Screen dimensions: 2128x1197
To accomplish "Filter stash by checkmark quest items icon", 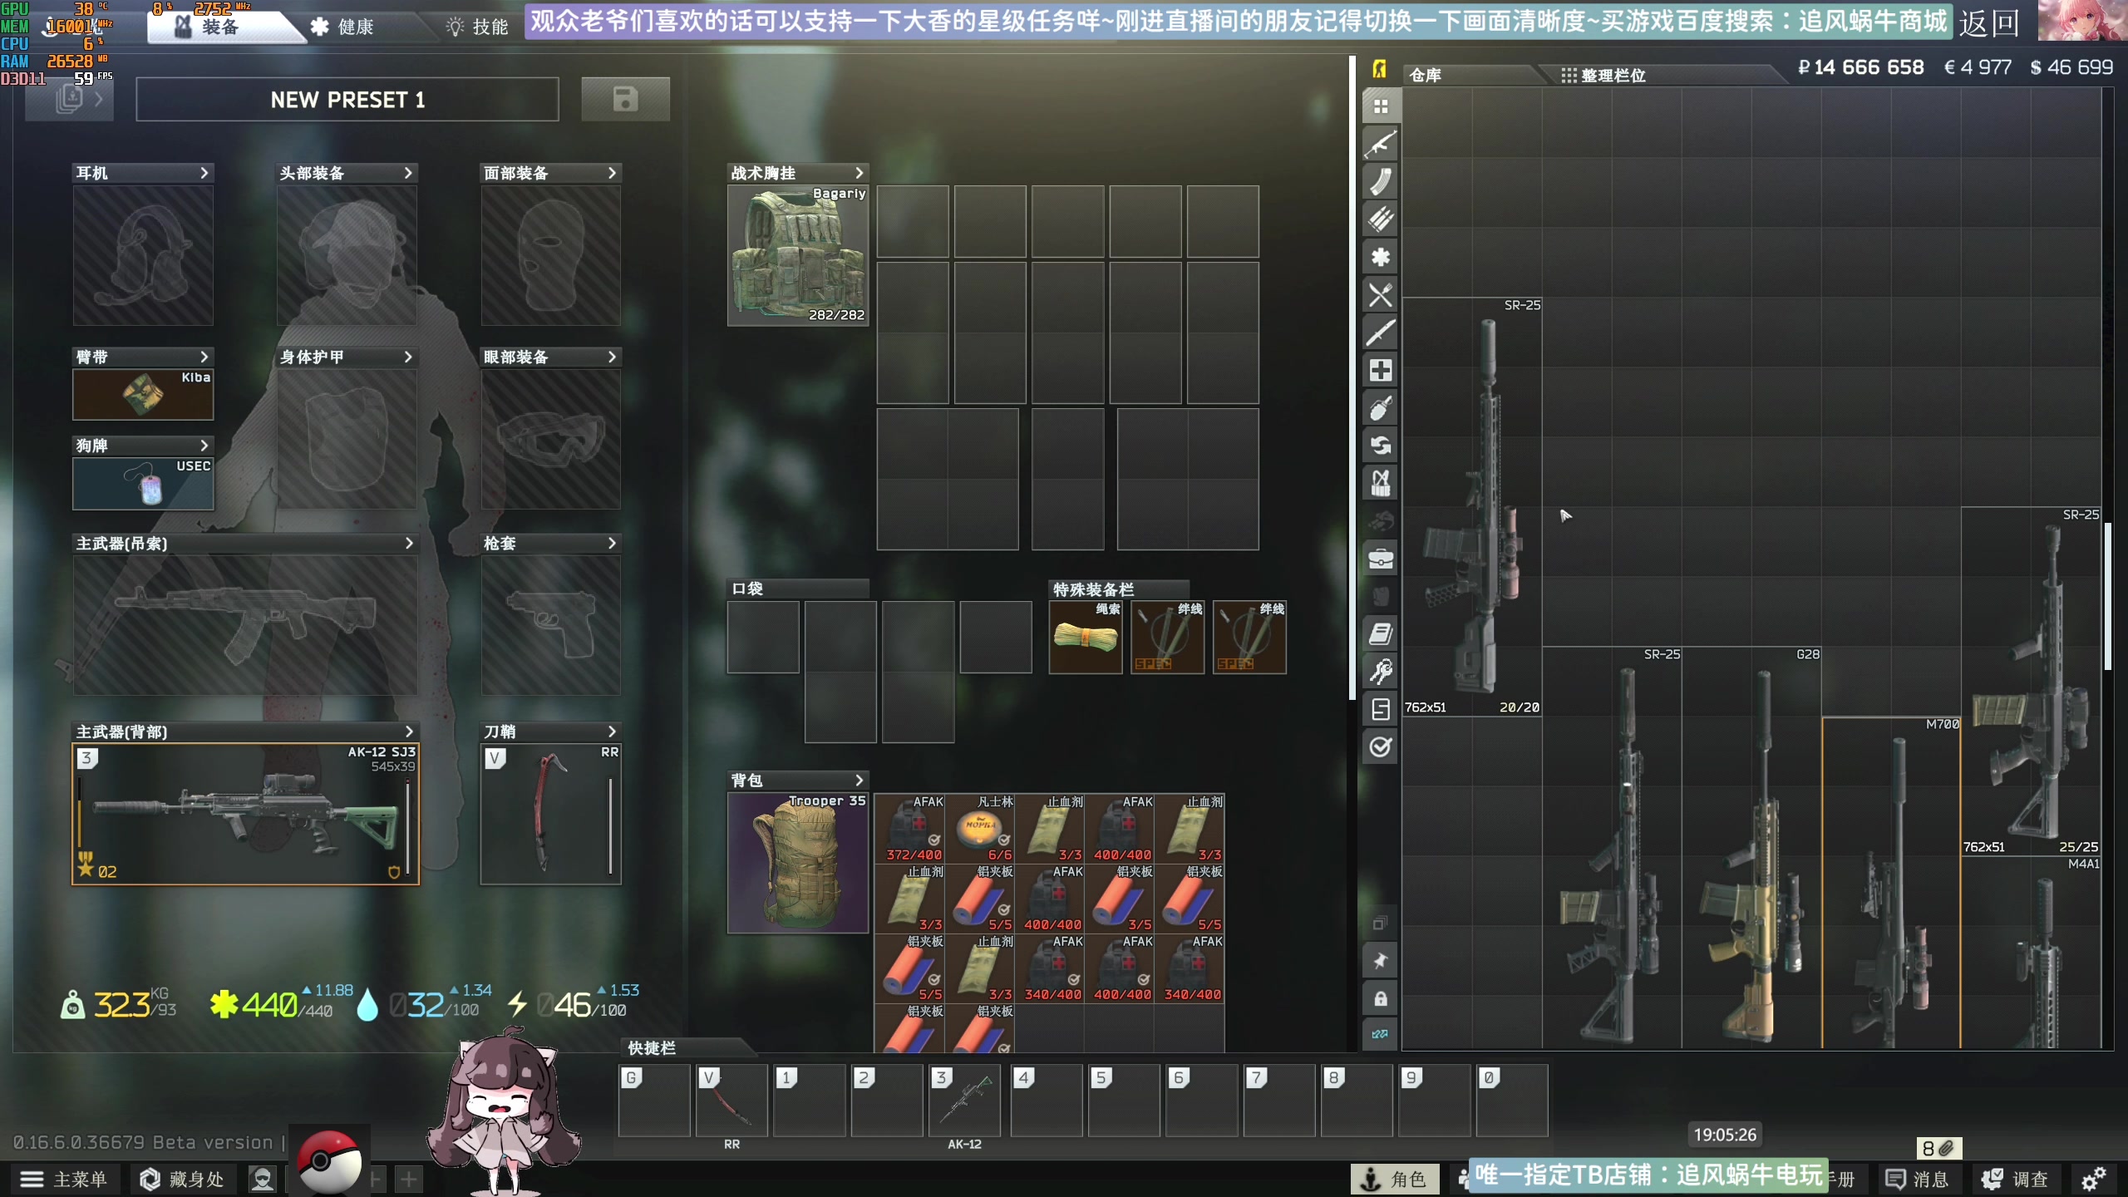I will pyautogui.click(x=1381, y=747).
